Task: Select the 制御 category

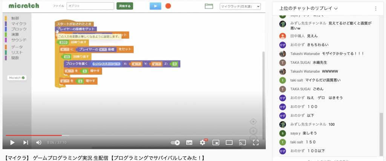Action: click(x=15, y=18)
